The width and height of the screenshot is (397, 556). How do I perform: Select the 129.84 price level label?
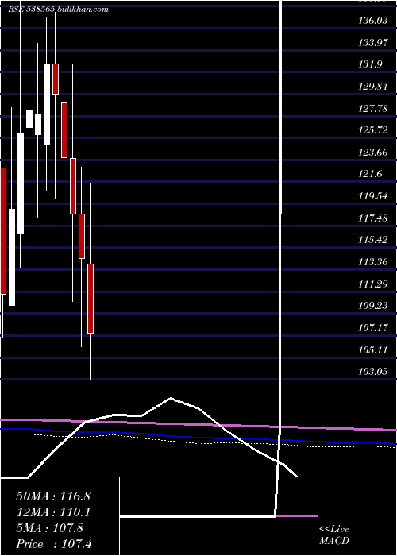click(x=373, y=87)
